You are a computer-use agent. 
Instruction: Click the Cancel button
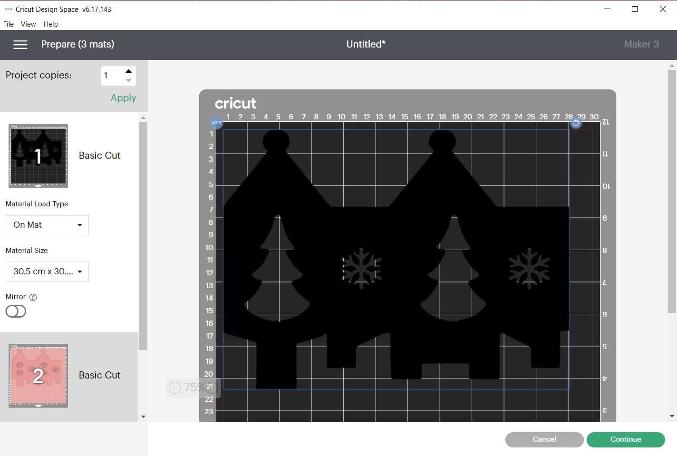(544, 439)
